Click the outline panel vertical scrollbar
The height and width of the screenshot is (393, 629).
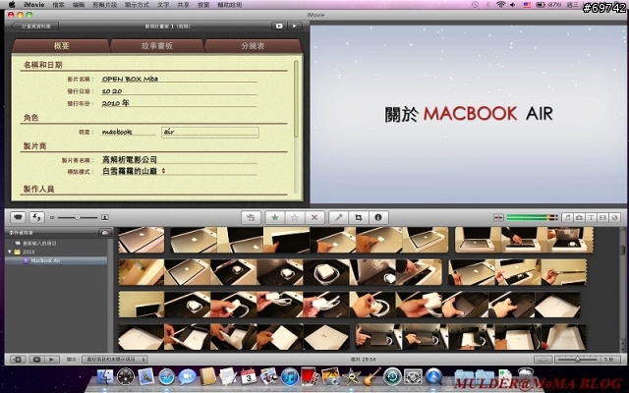coord(296,98)
